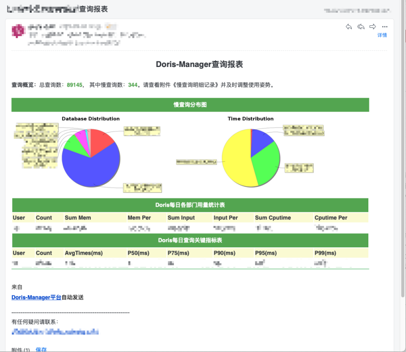
Task: Open the Doris-Manager平台 link
Action: [x=36, y=297]
